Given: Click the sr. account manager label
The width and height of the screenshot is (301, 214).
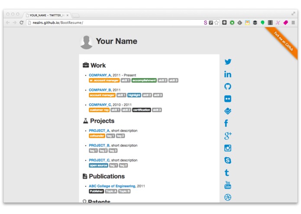Looking at the screenshot, I should click(104, 80).
